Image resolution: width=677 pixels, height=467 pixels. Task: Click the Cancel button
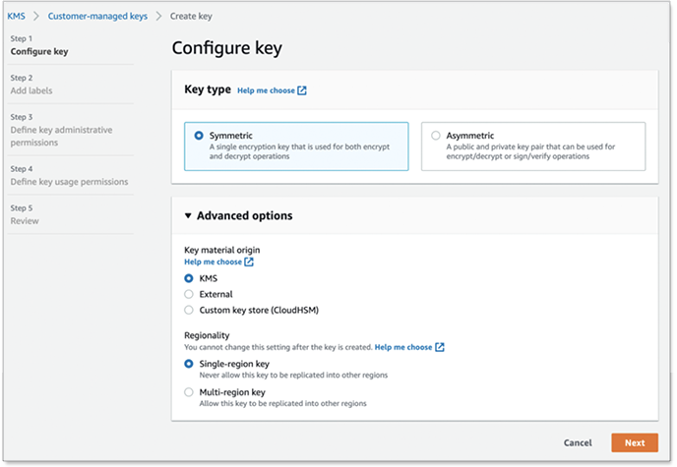click(x=578, y=443)
